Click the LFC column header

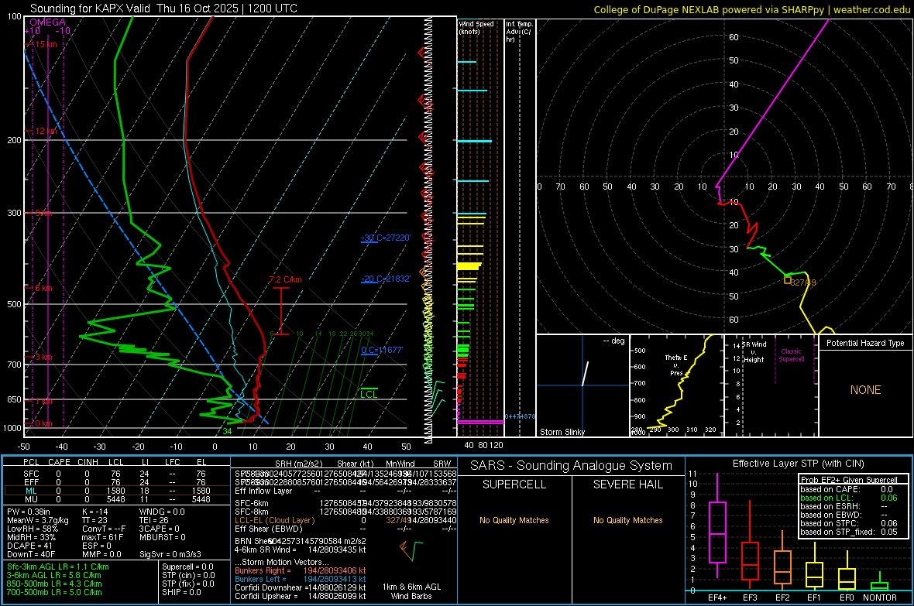coord(173,462)
